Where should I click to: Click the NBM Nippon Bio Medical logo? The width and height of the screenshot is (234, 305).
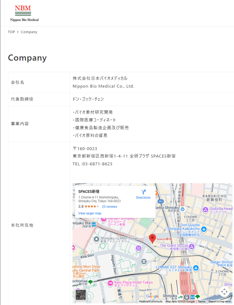pyautogui.click(x=24, y=13)
